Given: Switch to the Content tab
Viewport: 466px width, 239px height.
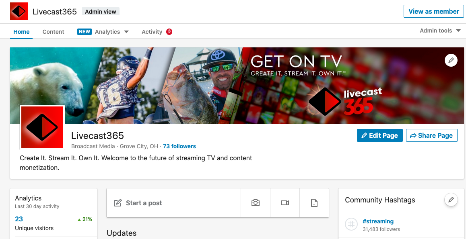Looking at the screenshot, I should (x=53, y=32).
